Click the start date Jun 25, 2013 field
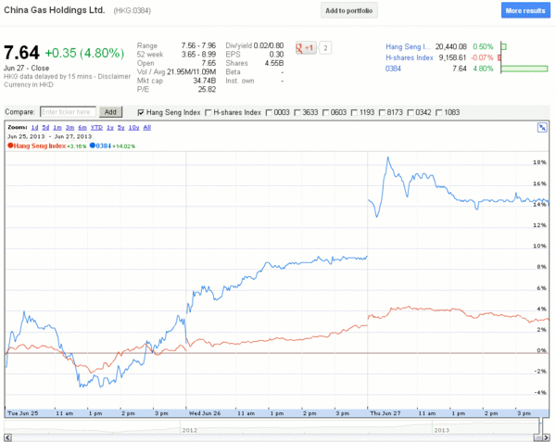The height and width of the screenshot is (442, 556). [26, 136]
